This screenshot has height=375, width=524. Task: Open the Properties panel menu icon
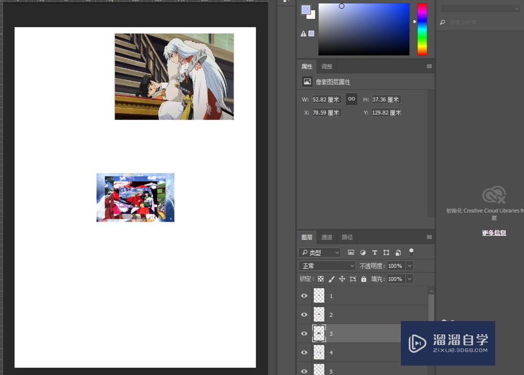point(429,66)
